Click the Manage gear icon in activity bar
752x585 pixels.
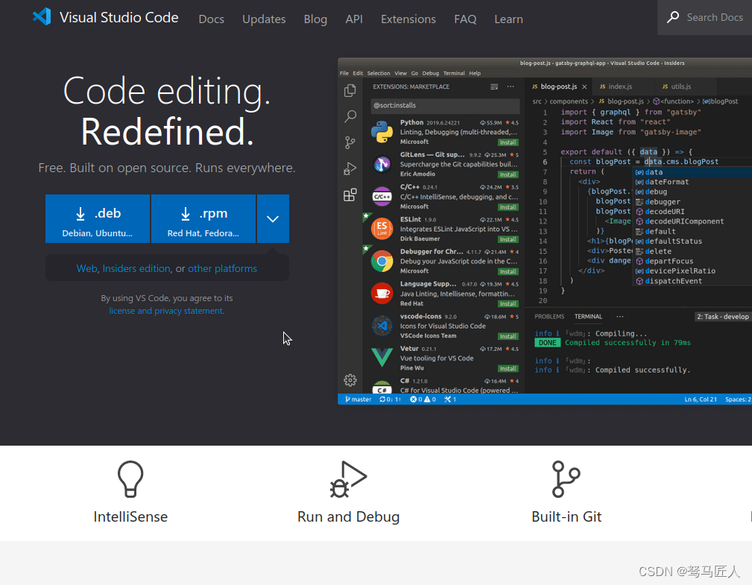pos(350,380)
